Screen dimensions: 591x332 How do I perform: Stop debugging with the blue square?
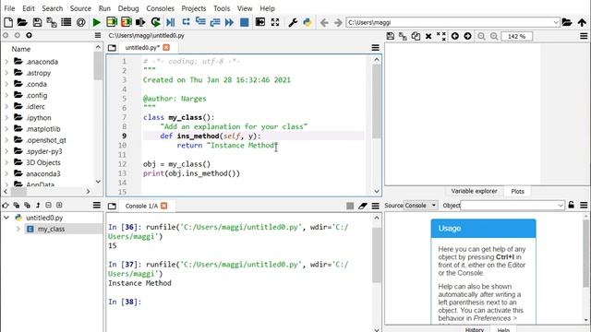point(244,22)
